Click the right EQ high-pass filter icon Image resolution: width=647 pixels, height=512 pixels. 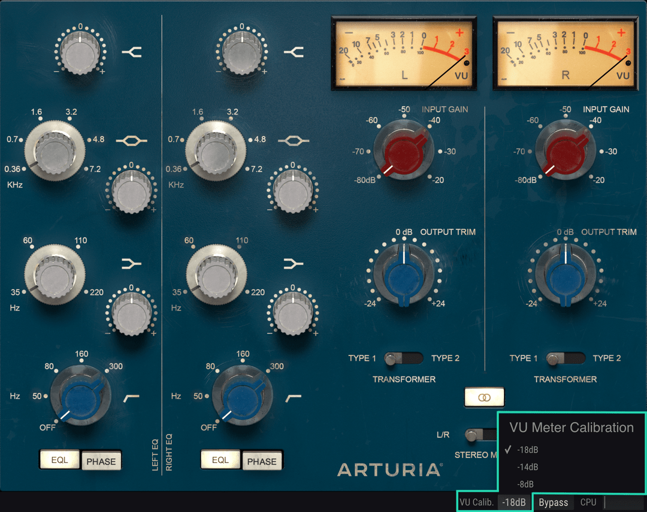coord(294,398)
